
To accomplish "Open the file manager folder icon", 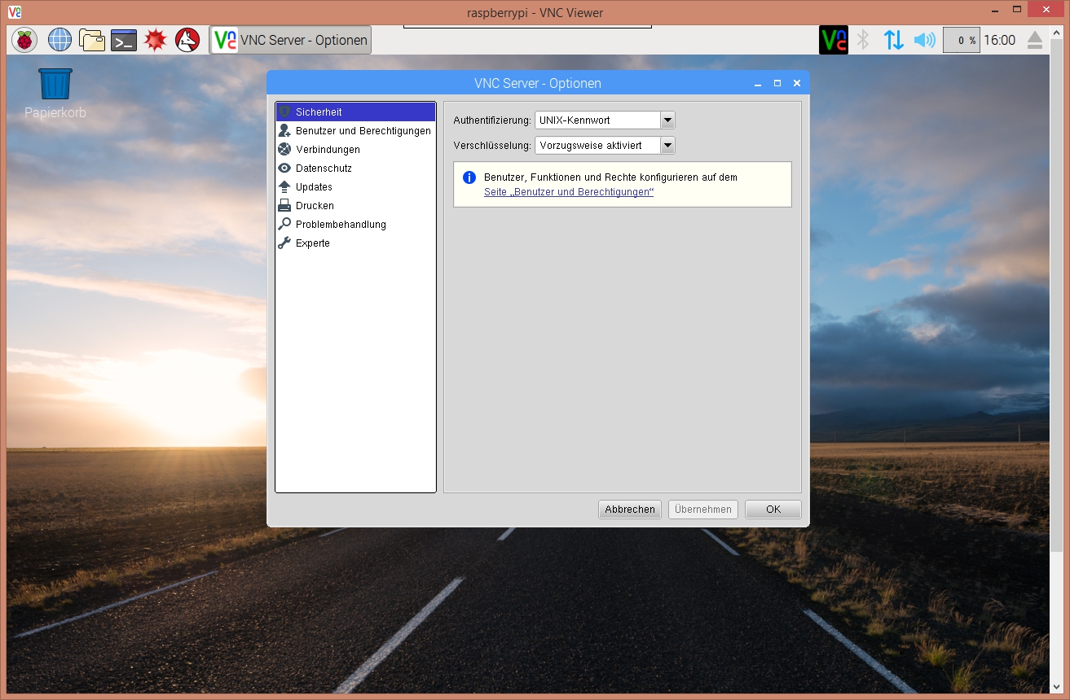I will (92, 40).
